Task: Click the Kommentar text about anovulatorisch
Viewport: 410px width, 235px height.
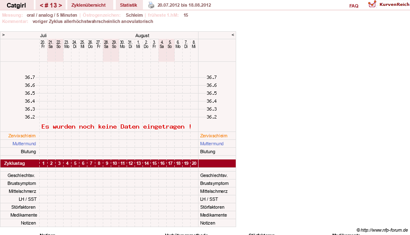Action: coord(93,21)
